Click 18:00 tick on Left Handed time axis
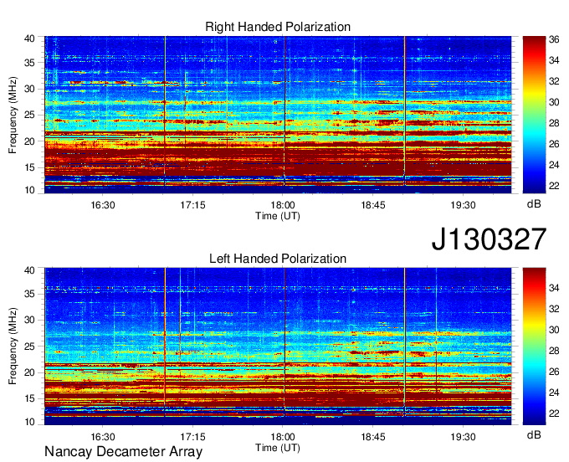Viewport: 569px width, 462px height. pos(283,437)
